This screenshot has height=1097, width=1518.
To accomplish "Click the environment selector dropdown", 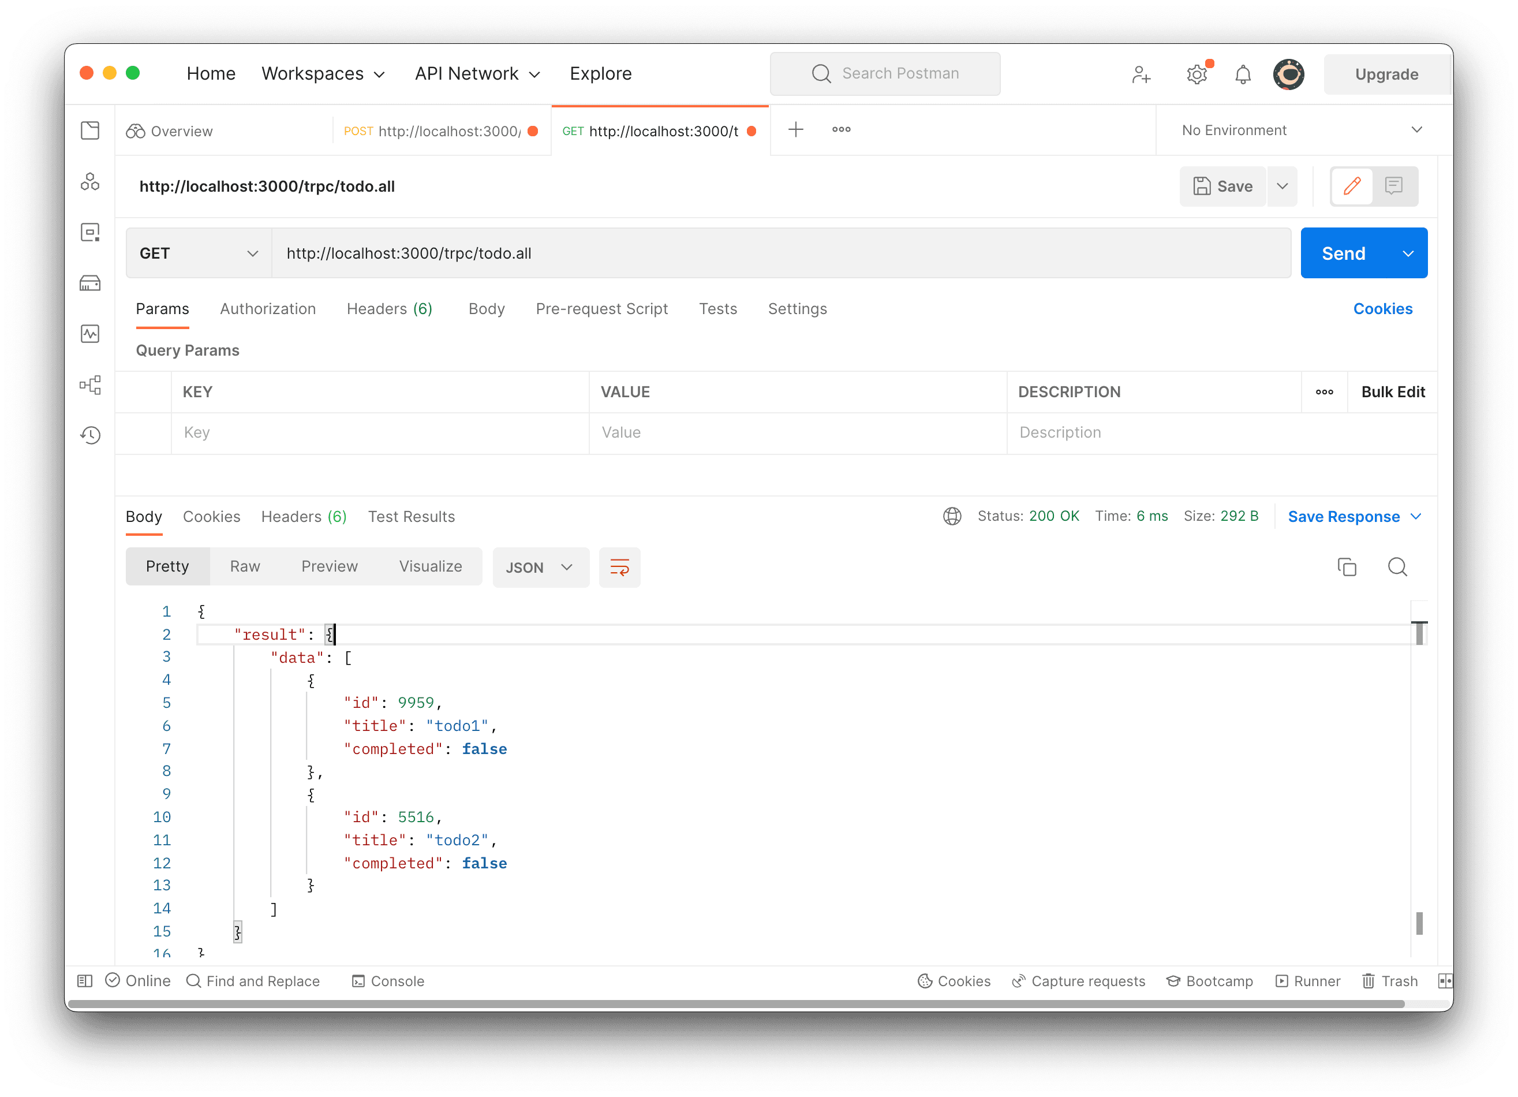I will pos(1296,130).
